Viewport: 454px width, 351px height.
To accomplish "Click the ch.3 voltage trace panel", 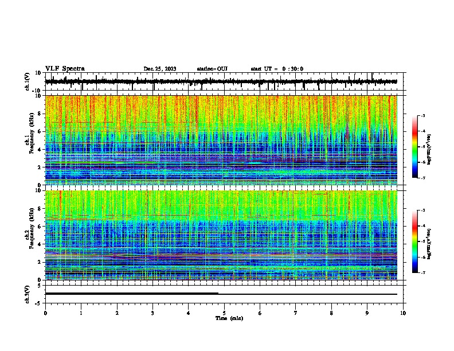I will (x=225, y=294).
